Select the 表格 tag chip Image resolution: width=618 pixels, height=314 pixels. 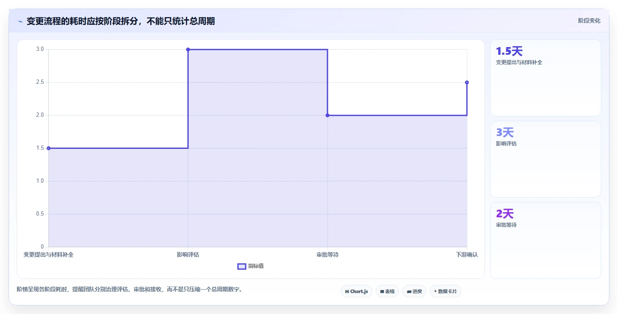point(387,291)
